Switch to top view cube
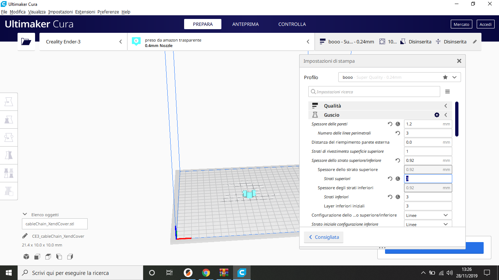499x280 pixels. coord(48,257)
